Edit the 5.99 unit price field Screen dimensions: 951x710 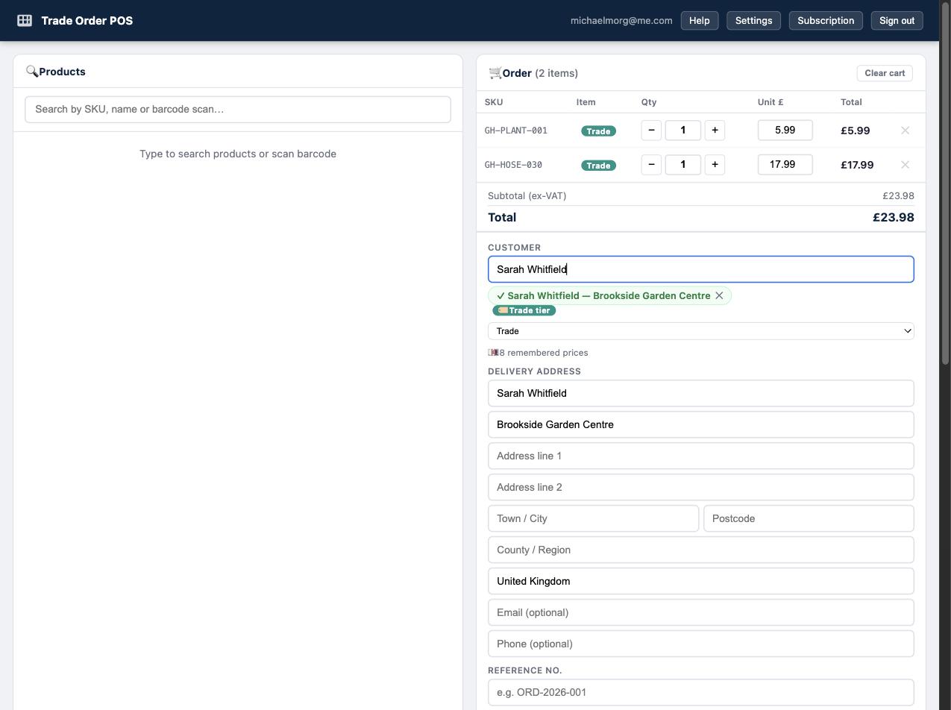785,130
